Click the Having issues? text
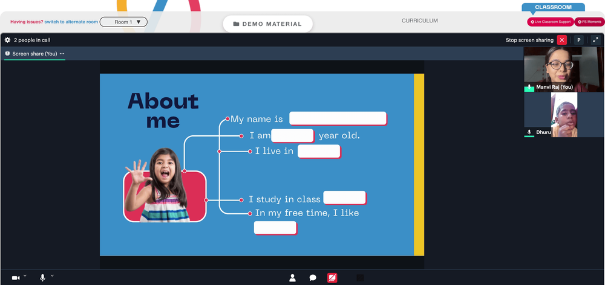The height and width of the screenshot is (285, 605). [27, 22]
